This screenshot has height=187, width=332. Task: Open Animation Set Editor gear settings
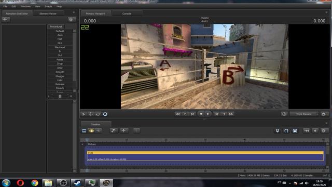[71, 20]
